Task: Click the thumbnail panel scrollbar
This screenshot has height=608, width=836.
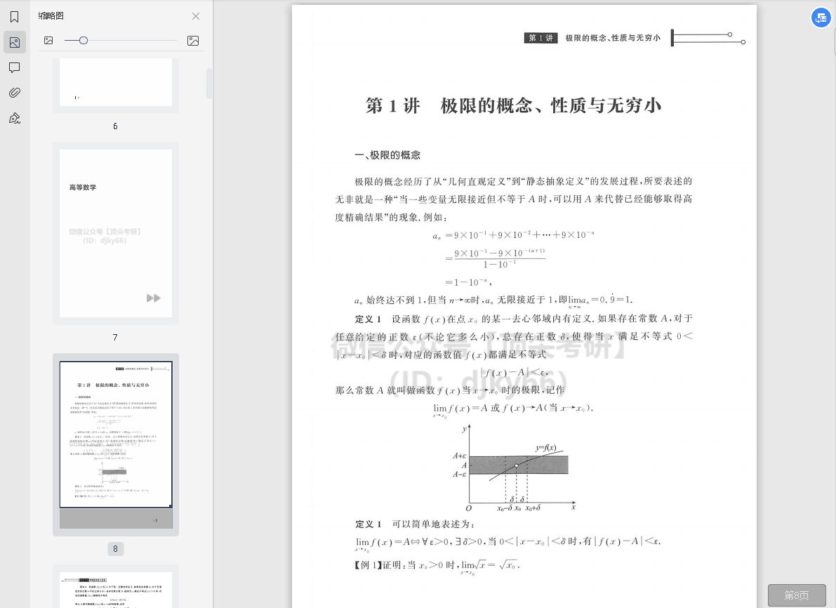Action: (209, 84)
